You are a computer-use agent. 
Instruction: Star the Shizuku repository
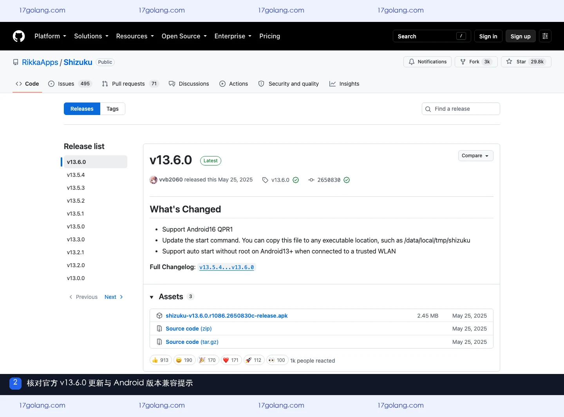point(526,62)
